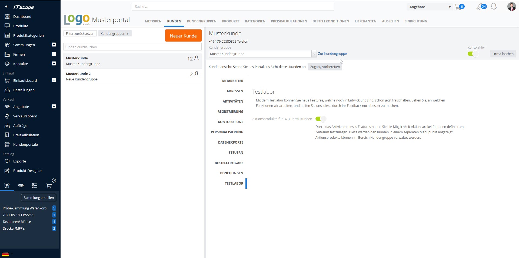Open Sammlungen in the sidebar
The image size is (519, 258).
coord(24,45)
